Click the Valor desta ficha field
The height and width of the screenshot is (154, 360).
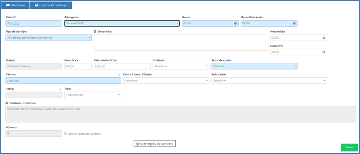(x=122, y=66)
